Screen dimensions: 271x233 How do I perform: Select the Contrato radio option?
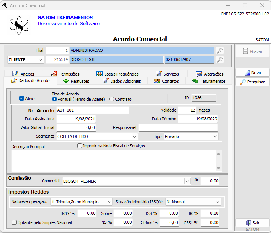[x=112, y=99]
